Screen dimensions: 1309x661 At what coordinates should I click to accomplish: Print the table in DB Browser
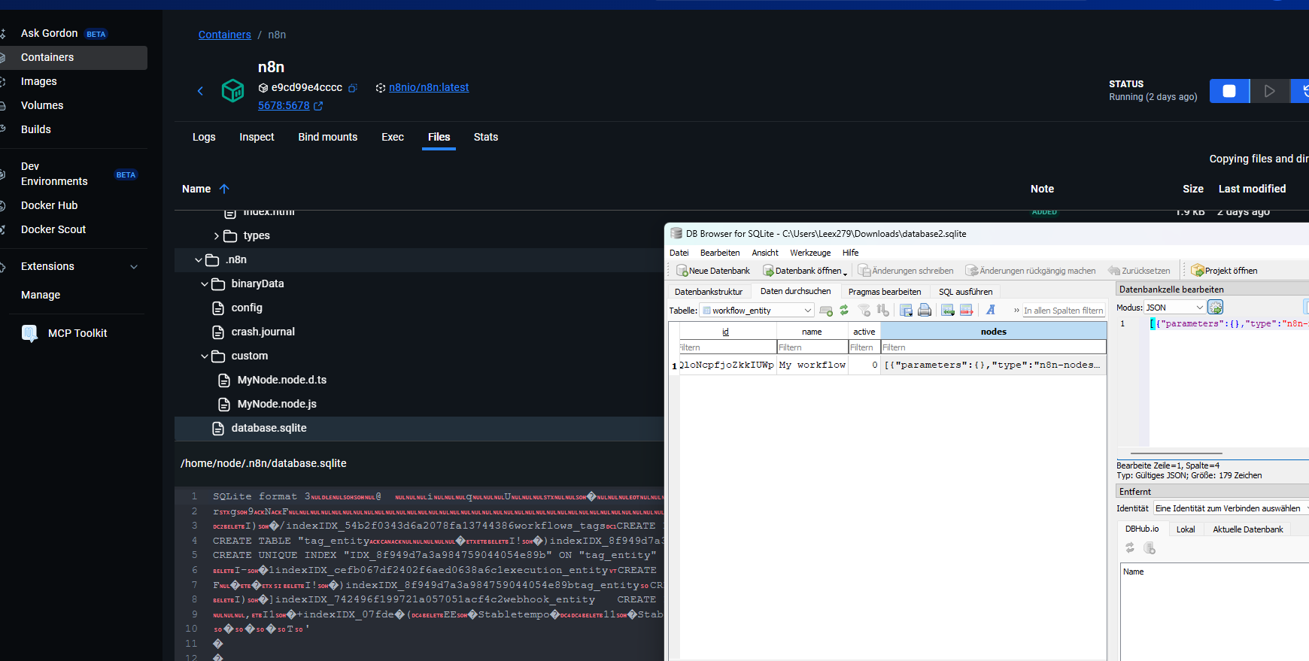[x=925, y=311]
